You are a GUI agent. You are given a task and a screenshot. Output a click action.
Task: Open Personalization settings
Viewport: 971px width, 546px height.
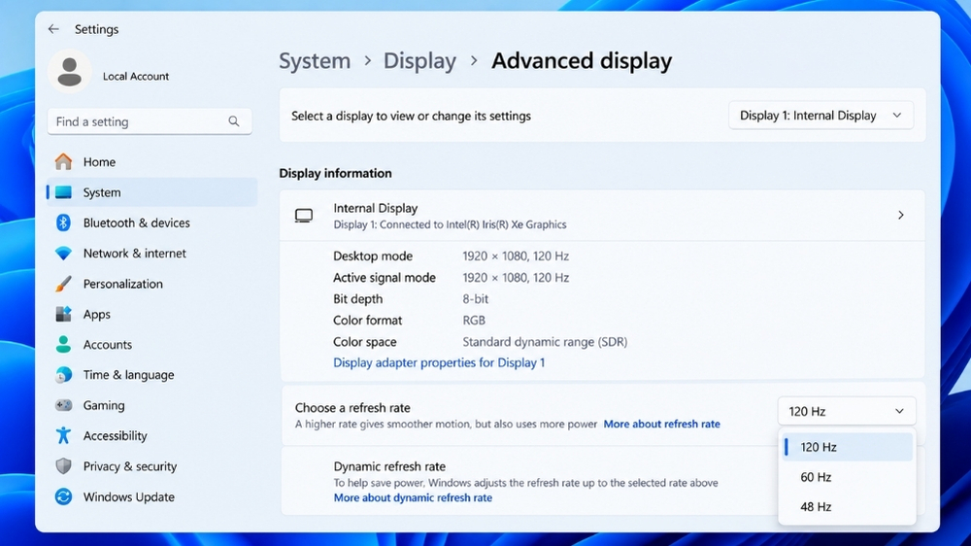pos(151,284)
